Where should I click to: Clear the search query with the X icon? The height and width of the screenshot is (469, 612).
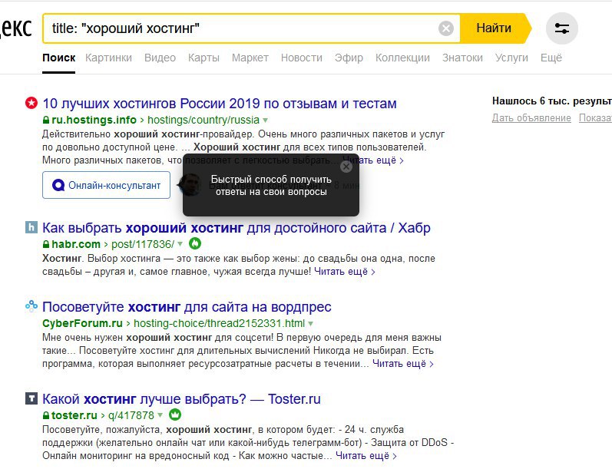click(x=445, y=28)
